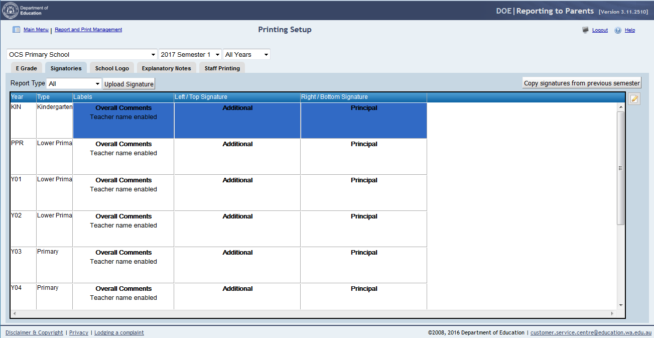654x338 pixels.
Task: Click the Main Menu list icon
Action: (16, 30)
